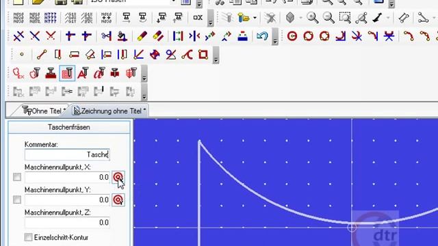Click the Maschinennullpunkt Z value field

coord(67,222)
